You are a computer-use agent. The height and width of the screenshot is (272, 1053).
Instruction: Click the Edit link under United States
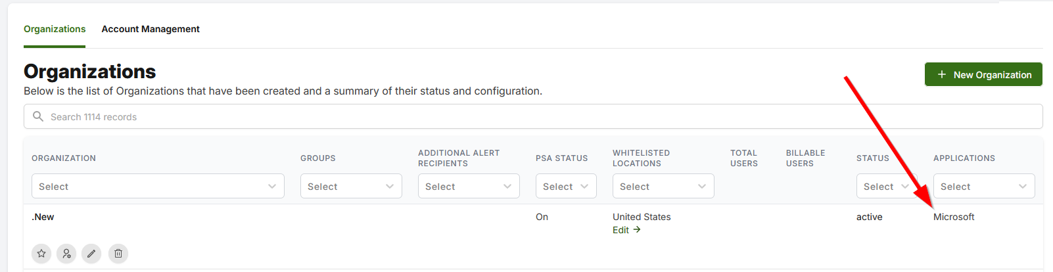pyautogui.click(x=620, y=230)
